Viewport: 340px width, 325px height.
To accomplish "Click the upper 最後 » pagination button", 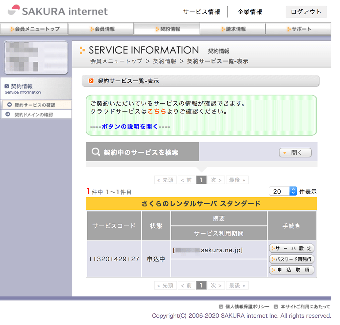I will (x=237, y=180).
